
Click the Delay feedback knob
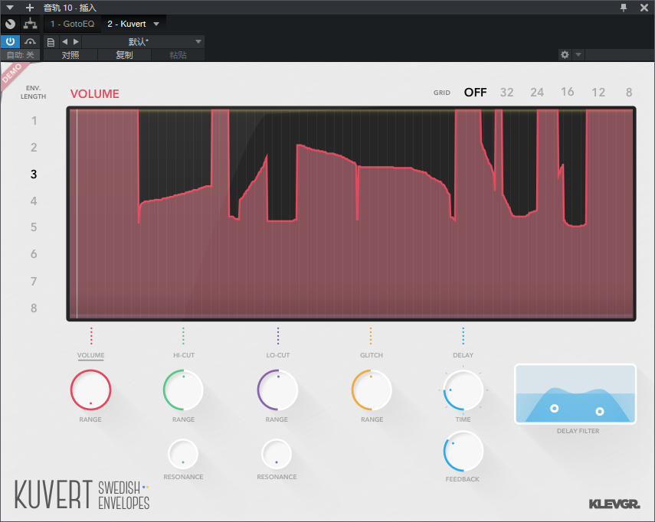(463, 452)
